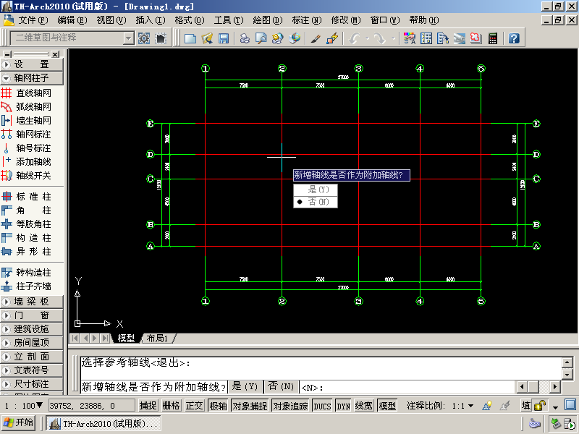Image resolution: width=579 pixels, height=434 pixels.
Task: Toggle 捕捉 snap mode in status bar
Action: tap(148, 406)
